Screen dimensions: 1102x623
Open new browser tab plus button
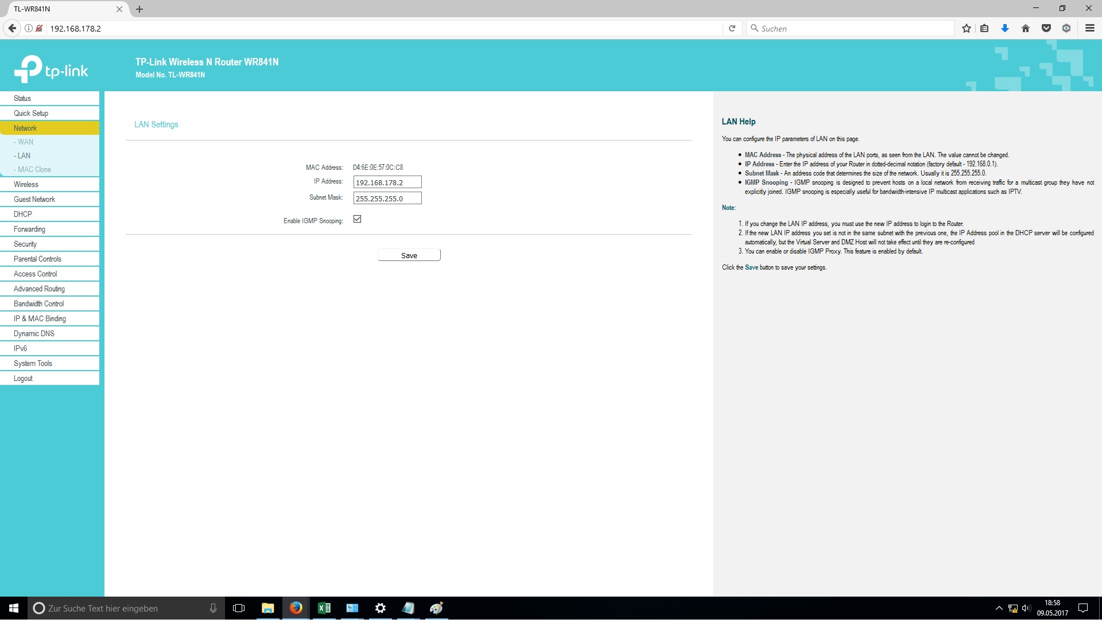click(x=139, y=9)
